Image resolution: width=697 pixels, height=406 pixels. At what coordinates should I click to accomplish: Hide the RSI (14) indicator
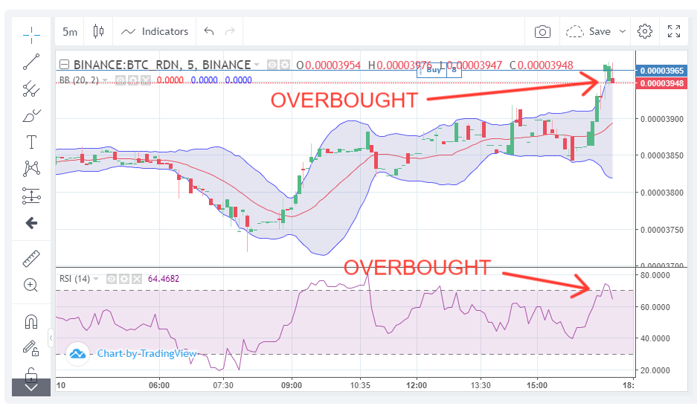coord(112,279)
